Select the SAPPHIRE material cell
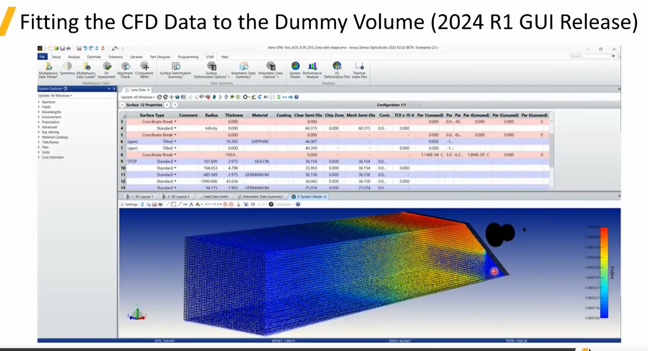This screenshot has height=351, width=648. (x=260, y=141)
